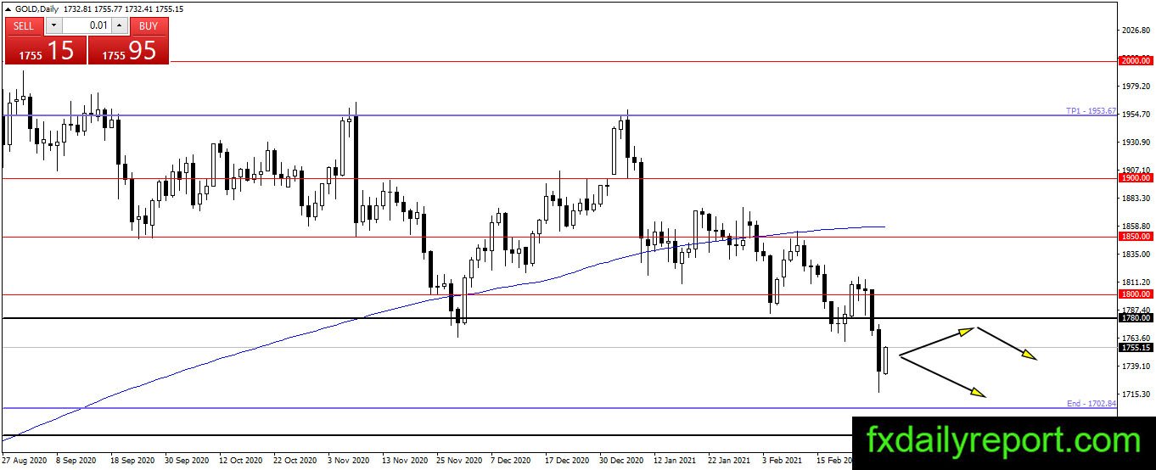Select the 1800.00 red level label

click(1135, 294)
